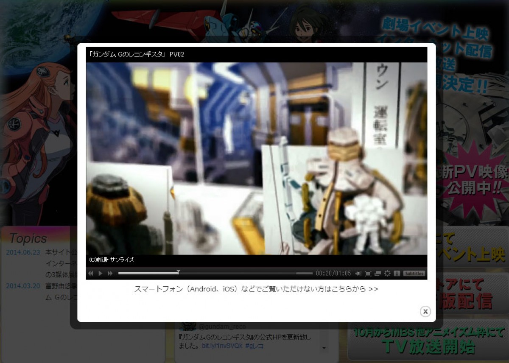This screenshot has height=363, width=509.
Task: Open the pop-out window icon in player
Action: tap(378, 274)
